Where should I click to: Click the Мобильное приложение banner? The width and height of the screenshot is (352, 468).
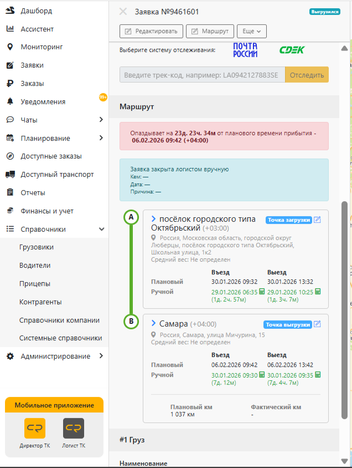click(x=54, y=405)
